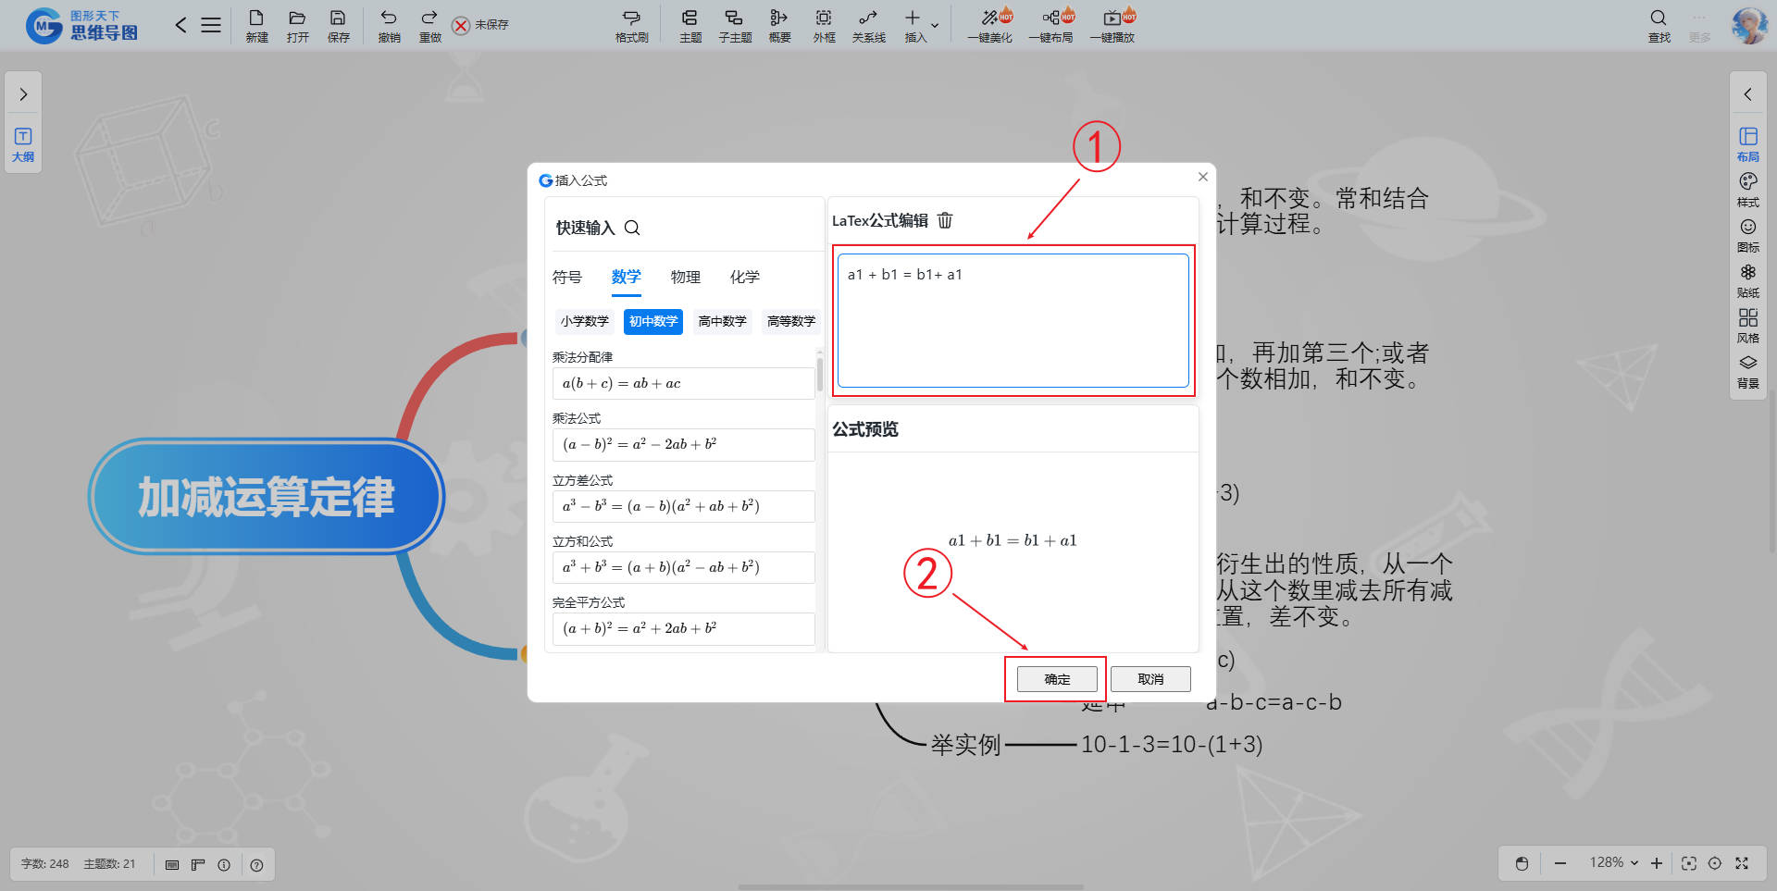The height and width of the screenshot is (891, 1777).
Task: Click inside the LaTeX formula input box
Action: [x=1013, y=324]
